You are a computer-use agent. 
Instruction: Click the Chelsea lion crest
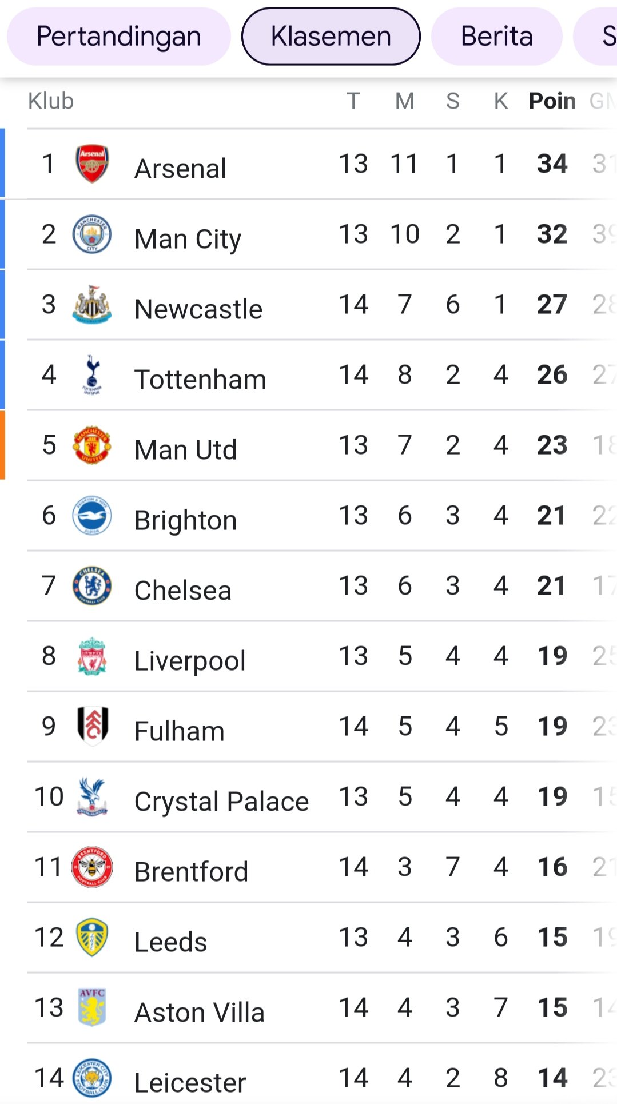tap(92, 586)
